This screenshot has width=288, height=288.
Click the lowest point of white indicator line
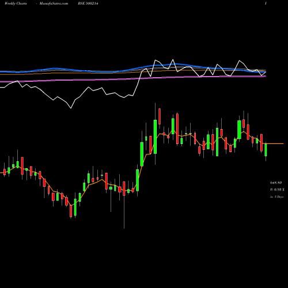(71, 108)
